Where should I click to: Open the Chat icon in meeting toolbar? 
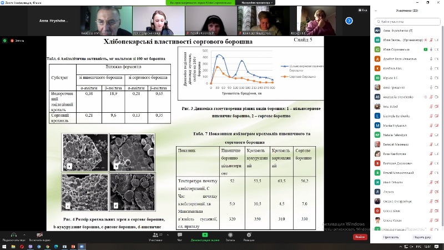click(x=179, y=235)
